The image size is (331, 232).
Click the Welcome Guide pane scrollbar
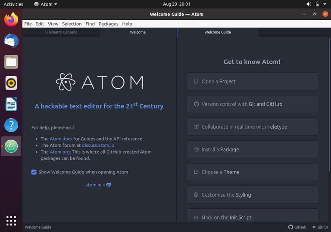pos(329,105)
